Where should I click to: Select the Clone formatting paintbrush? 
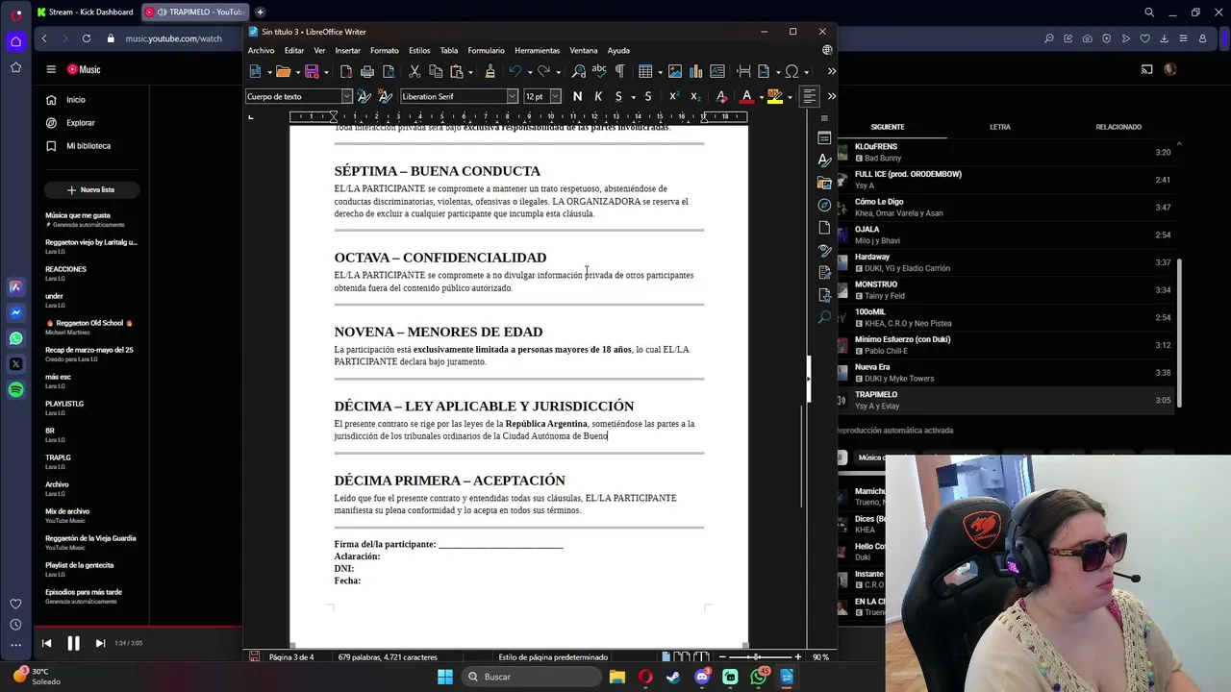[490, 71]
